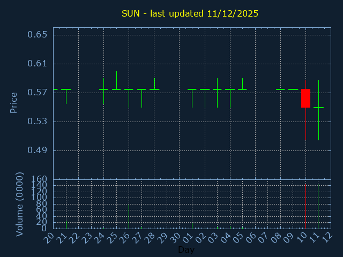Click the candlestick on day 25
Image resolution: width=343 pixels, height=257 pixels.
coord(116,89)
